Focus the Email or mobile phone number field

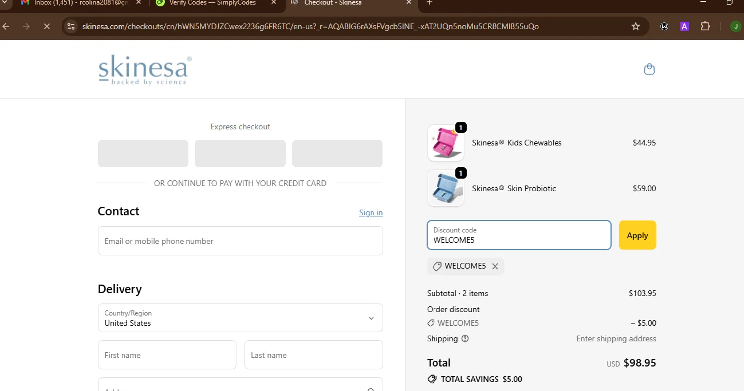(241, 241)
